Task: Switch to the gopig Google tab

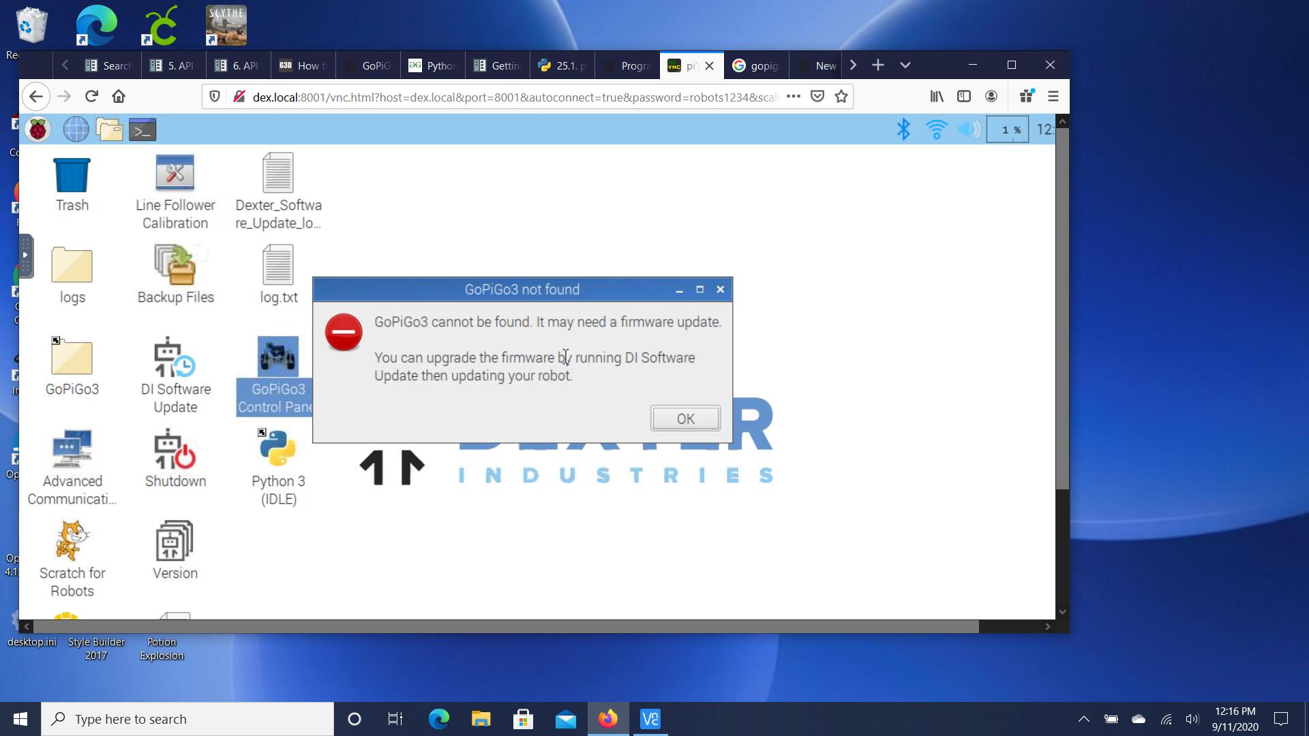Action: 756,65
